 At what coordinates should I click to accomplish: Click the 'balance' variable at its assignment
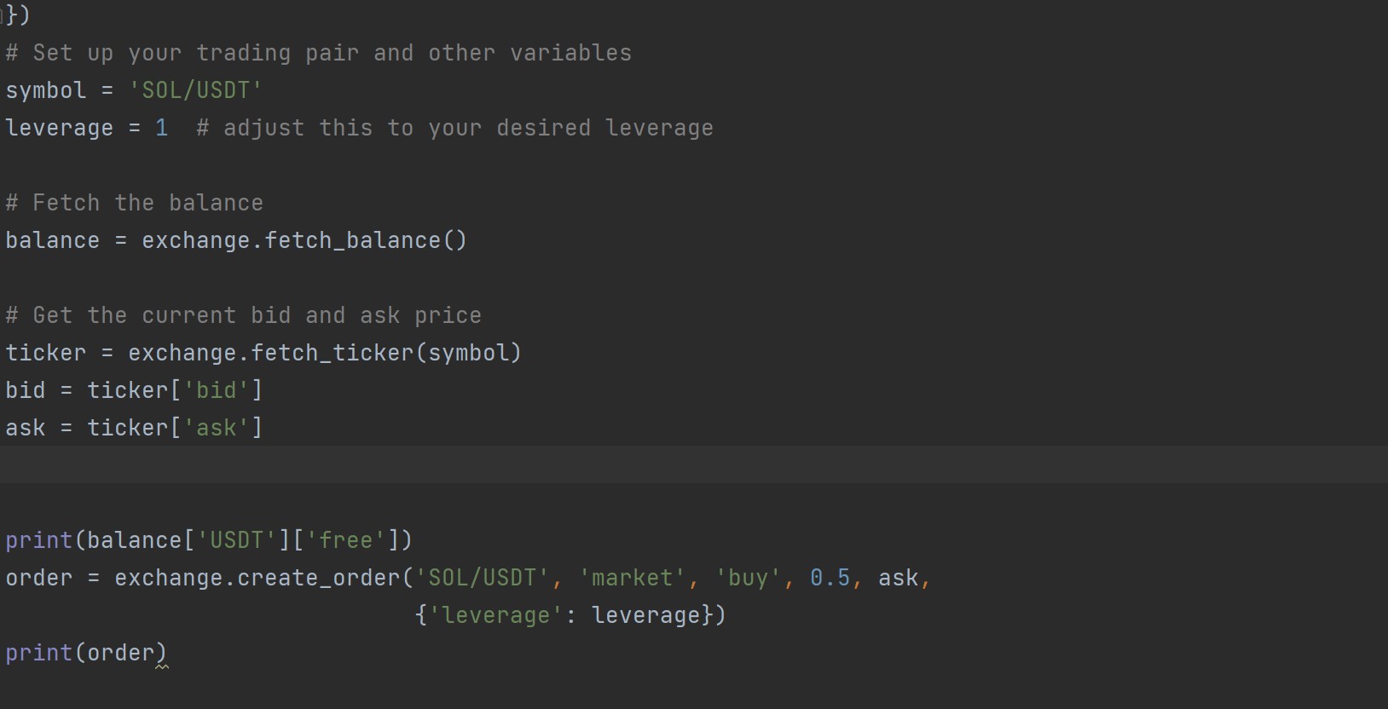[53, 240]
